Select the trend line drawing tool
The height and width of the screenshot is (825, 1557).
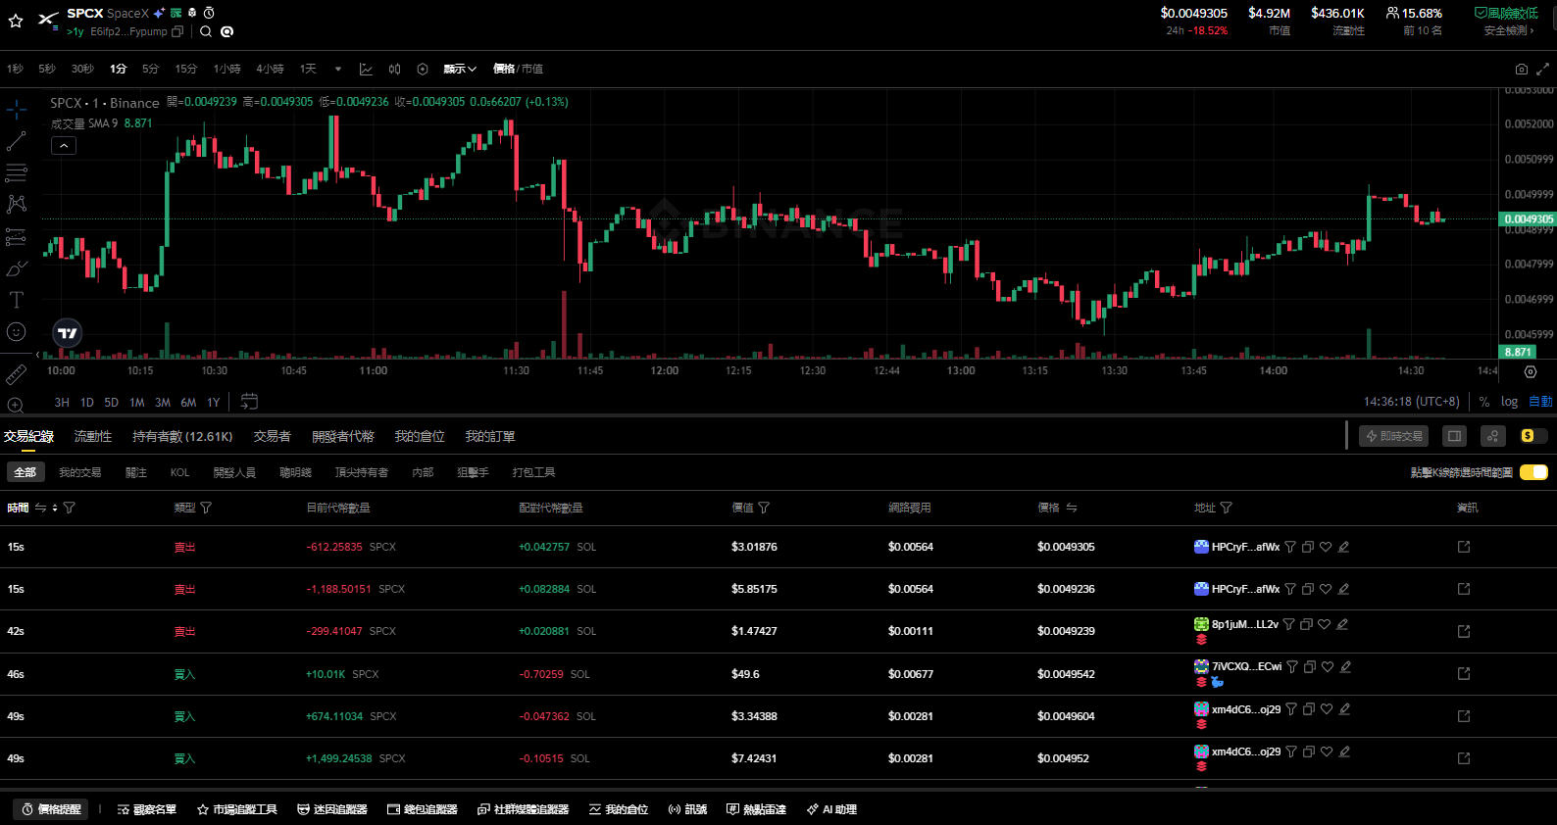click(x=16, y=142)
